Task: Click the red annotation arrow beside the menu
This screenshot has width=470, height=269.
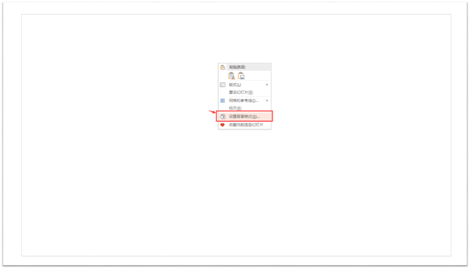Action: click(x=212, y=112)
